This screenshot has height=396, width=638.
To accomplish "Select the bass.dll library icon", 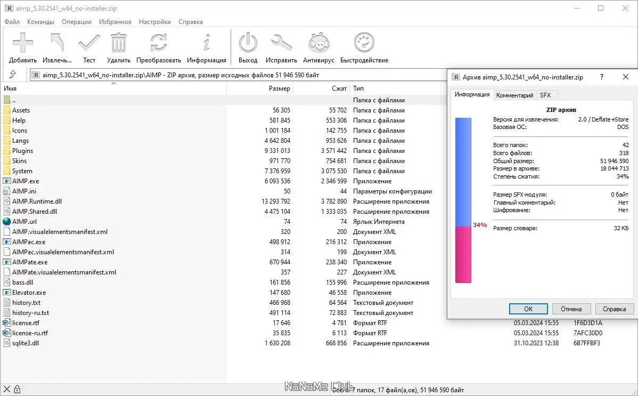I will tap(7, 282).
